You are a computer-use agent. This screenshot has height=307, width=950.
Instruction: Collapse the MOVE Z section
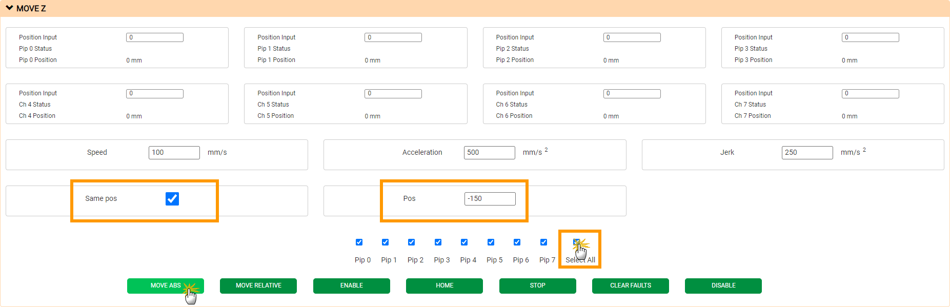(10, 8)
